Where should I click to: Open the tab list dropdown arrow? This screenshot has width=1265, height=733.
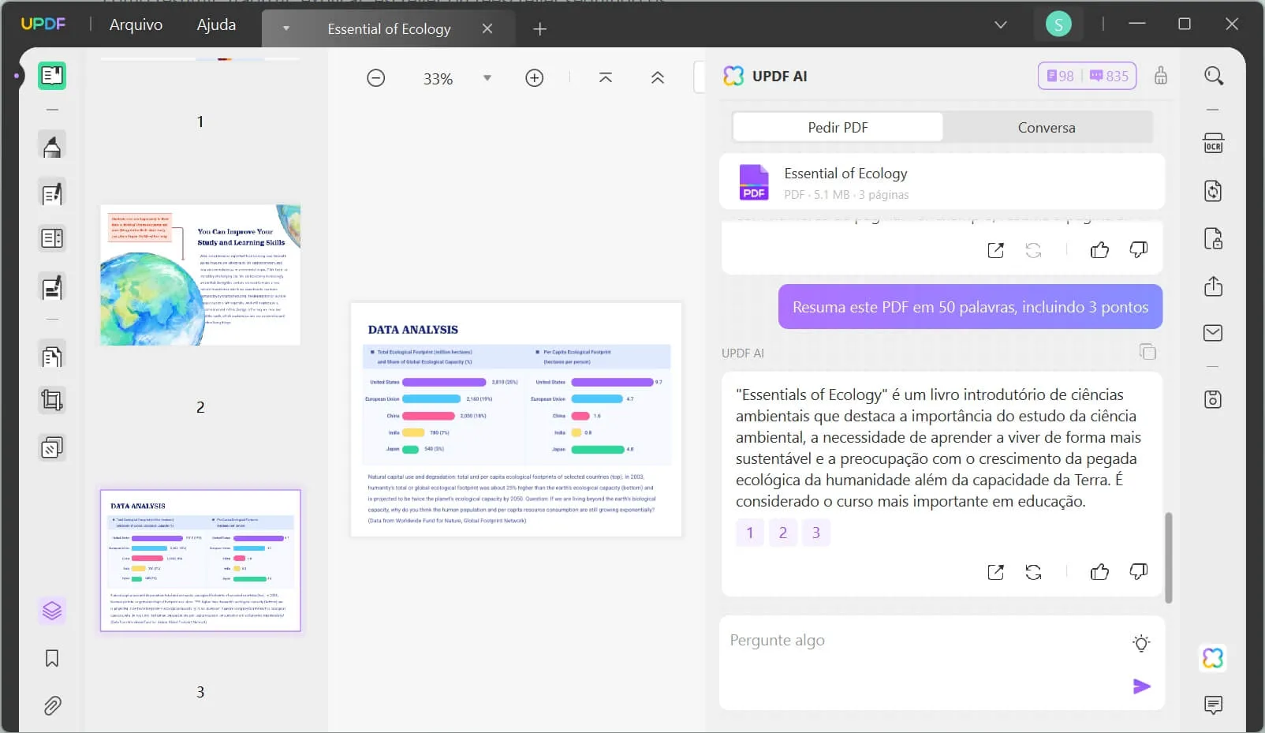[286, 28]
